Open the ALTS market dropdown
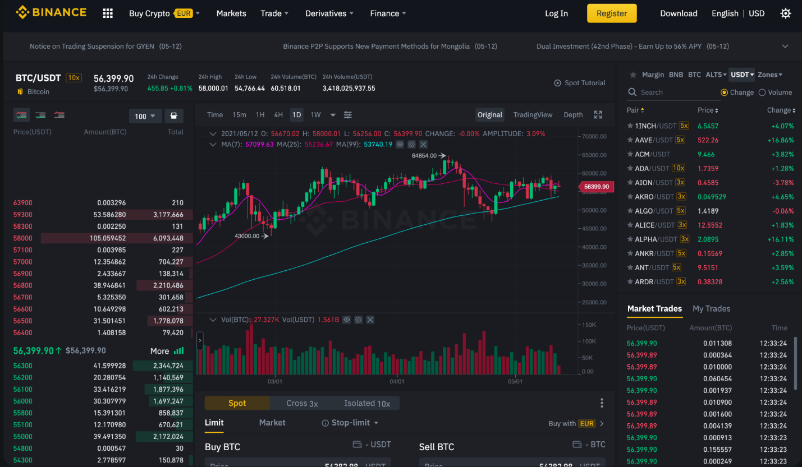The height and width of the screenshot is (467, 802). 716,75
